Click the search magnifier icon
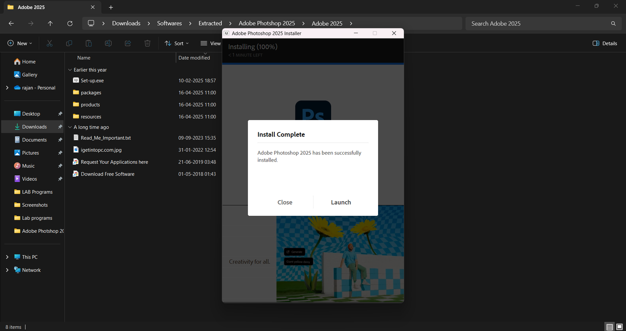The height and width of the screenshot is (331, 626). 613,23
